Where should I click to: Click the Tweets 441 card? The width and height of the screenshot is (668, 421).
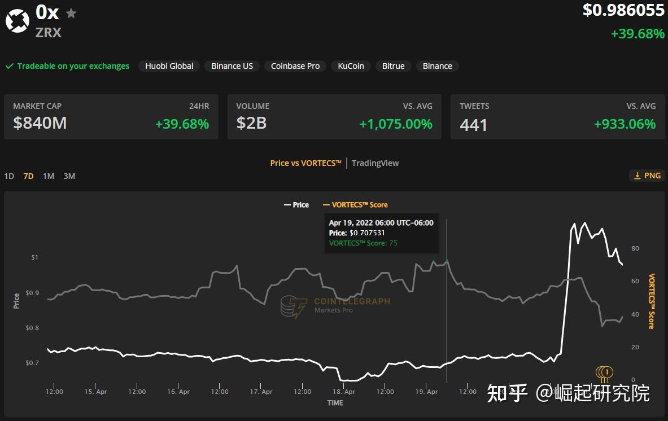point(558,117)
